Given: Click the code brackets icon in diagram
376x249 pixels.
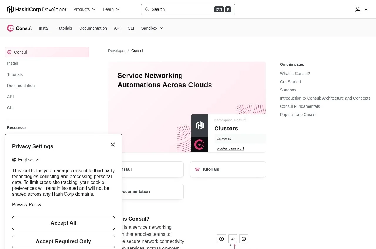Looking at the screenshot, I should pos(233,239).
